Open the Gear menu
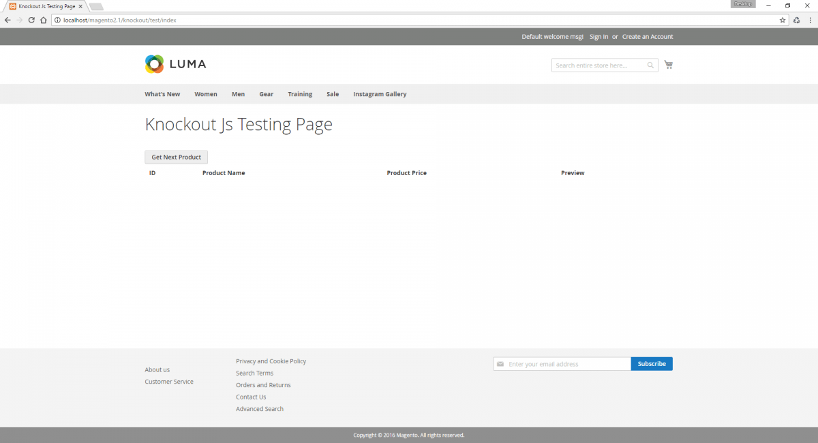This screenshot has height=443, width=818. (266, 94)
